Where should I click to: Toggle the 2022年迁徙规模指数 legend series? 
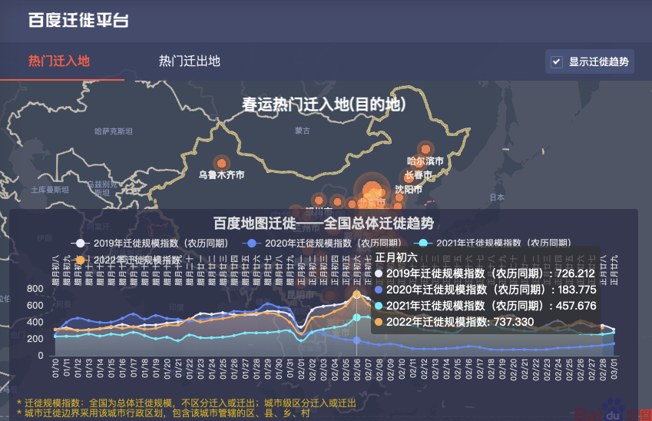(x=127, y=260)
